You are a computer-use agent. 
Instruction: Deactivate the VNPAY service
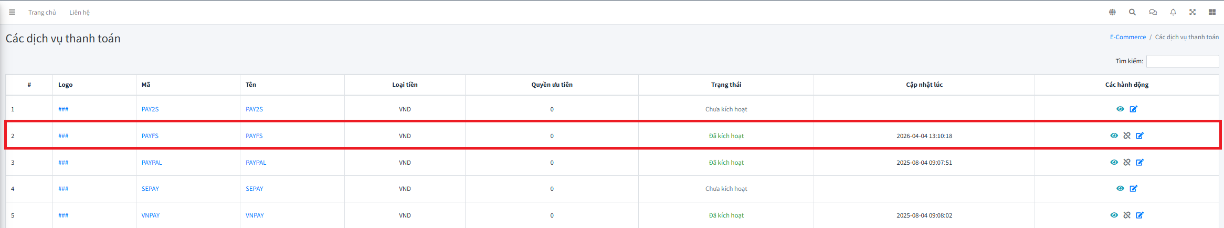point(1127,215)
